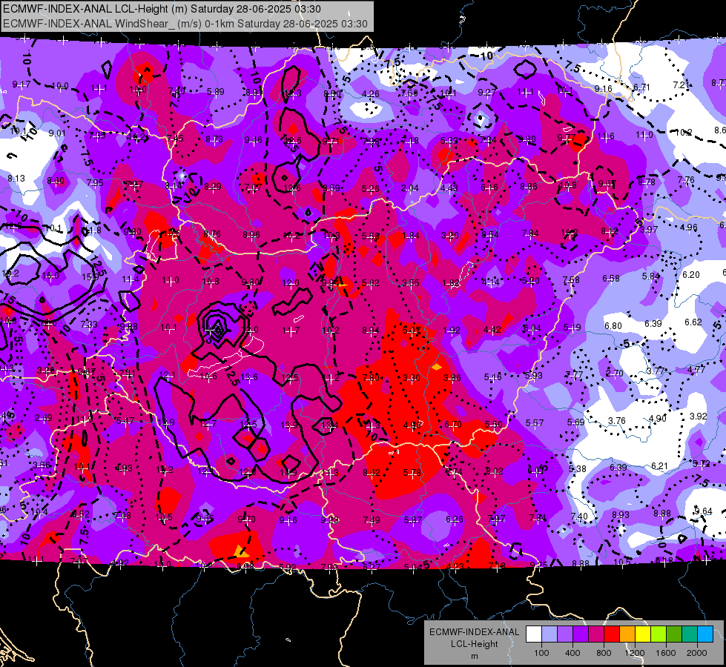Screen dimensions: 726x667
Task: Click the grid point value 2.70
Action: click(615, 373)
